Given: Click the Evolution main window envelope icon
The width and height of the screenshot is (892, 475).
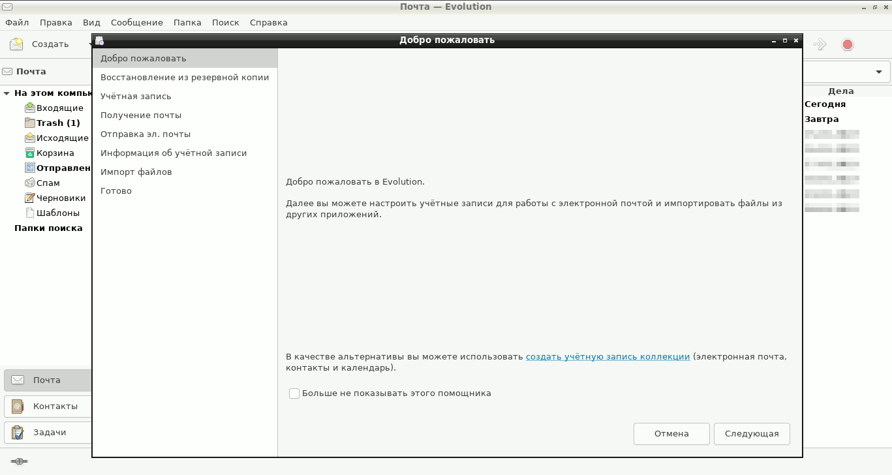Looking at the screenshot, I should pos(7,7).
